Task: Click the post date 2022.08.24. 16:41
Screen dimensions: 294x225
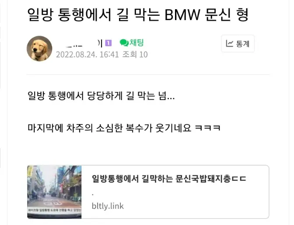Action: 87,55
